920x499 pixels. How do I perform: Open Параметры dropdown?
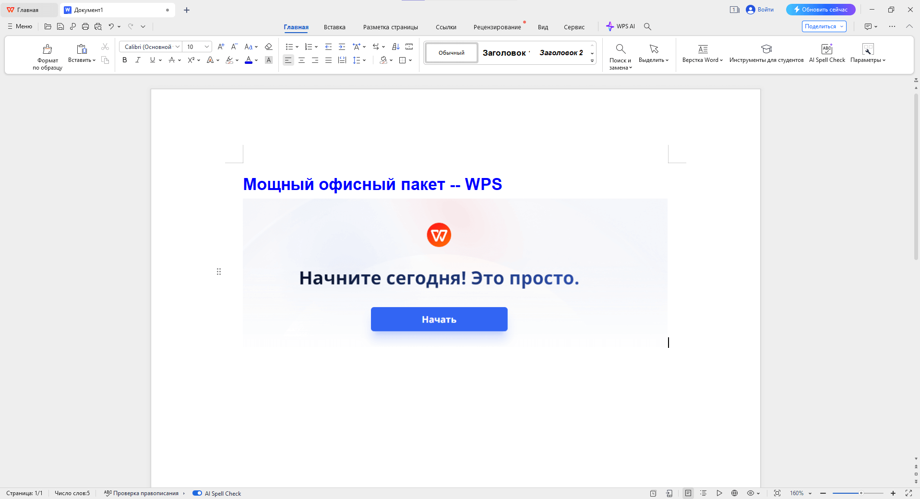(868, 53)
